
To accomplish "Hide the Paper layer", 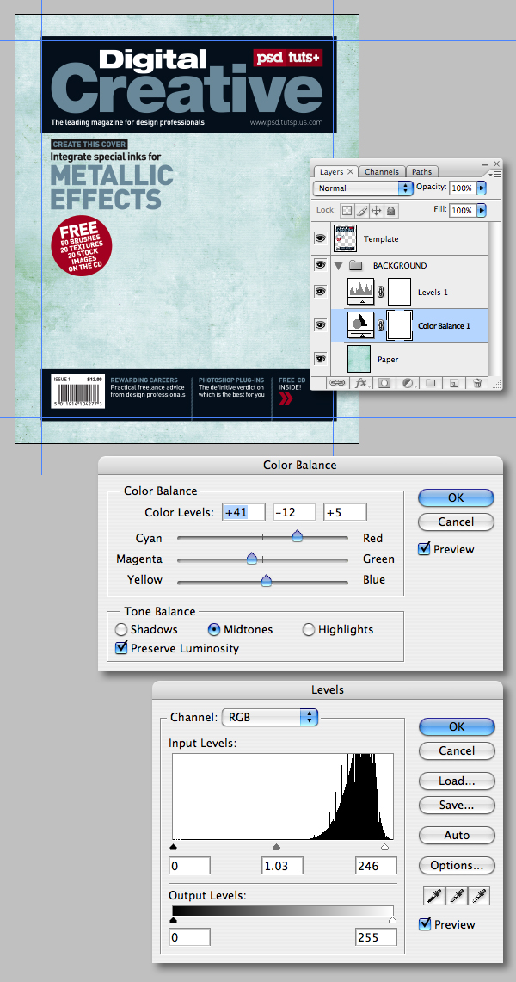I will [320, 359].
